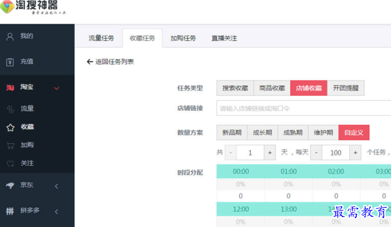Select the 流量 traffic icon in sidebar
This screenshot has height=227, width=391.
pos(10,109)
